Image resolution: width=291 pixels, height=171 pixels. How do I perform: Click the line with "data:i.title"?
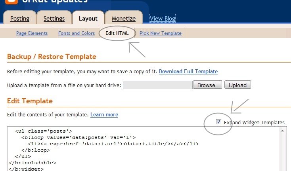113,144
